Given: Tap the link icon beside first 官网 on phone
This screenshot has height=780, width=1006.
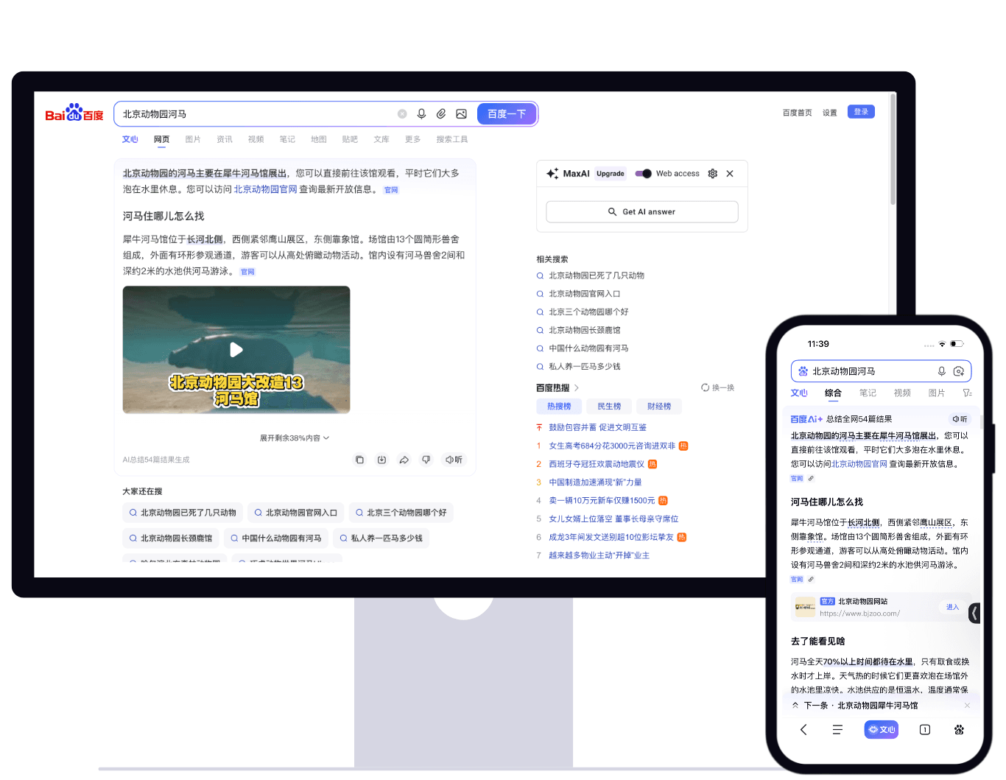Looking at the screenshot, I should (811, 479).
